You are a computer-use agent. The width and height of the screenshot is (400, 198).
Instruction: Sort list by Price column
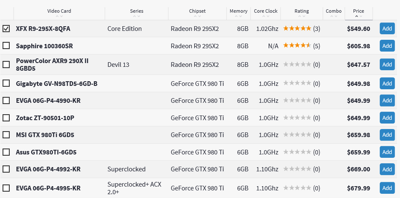pyautogui.click(x=359, y=11)
